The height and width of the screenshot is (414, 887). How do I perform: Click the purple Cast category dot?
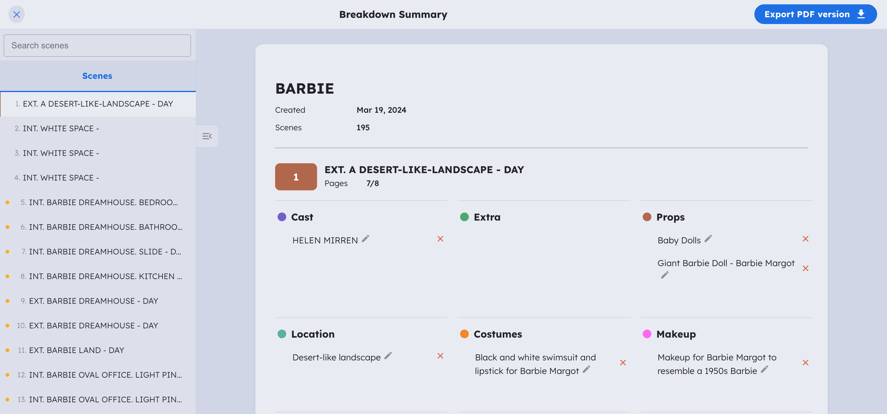(282, 217)
